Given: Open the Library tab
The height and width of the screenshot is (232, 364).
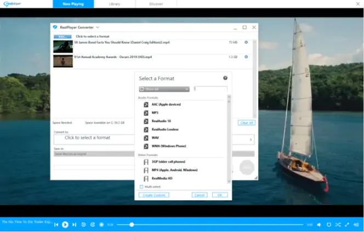Looking at the screenshot, I should click(x=115, y=4).
